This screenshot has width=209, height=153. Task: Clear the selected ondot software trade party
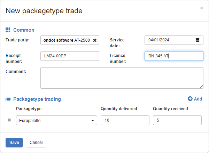pos(95,40)
